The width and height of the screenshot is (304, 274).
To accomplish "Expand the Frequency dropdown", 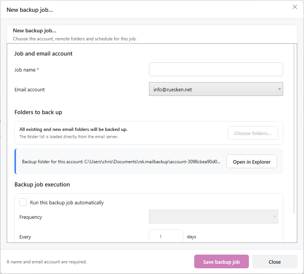I will (x=213, y=217).
